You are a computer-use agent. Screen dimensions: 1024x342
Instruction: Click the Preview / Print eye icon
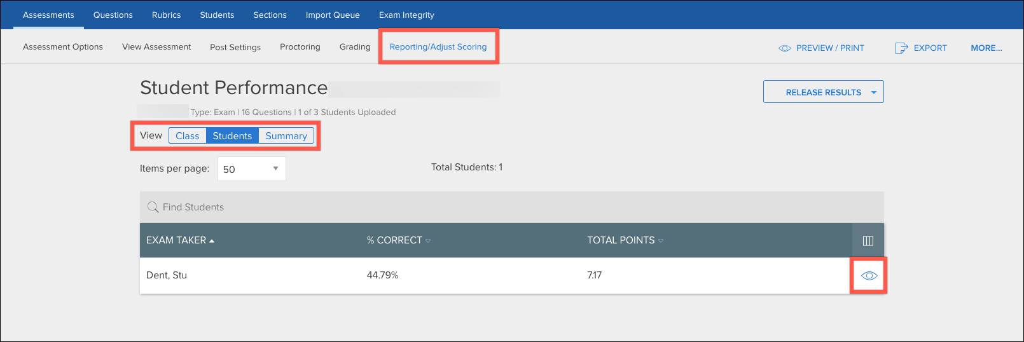pos(785,48)
